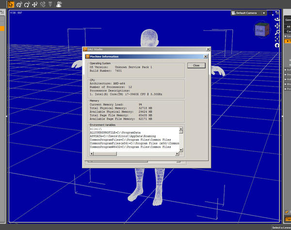Click the environment variables scroll down arrow
291x230 pixels.
point(181,150)
